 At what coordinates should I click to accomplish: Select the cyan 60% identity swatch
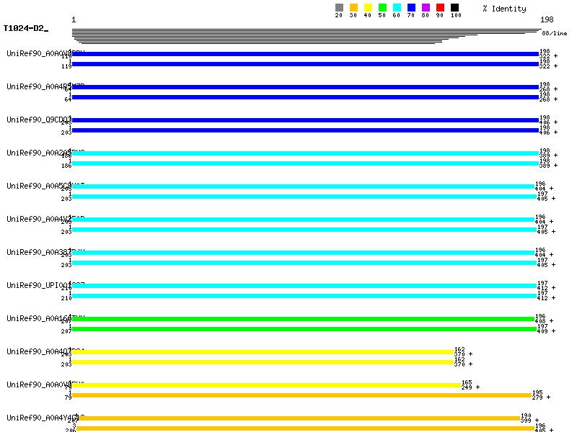coord(397,8)
